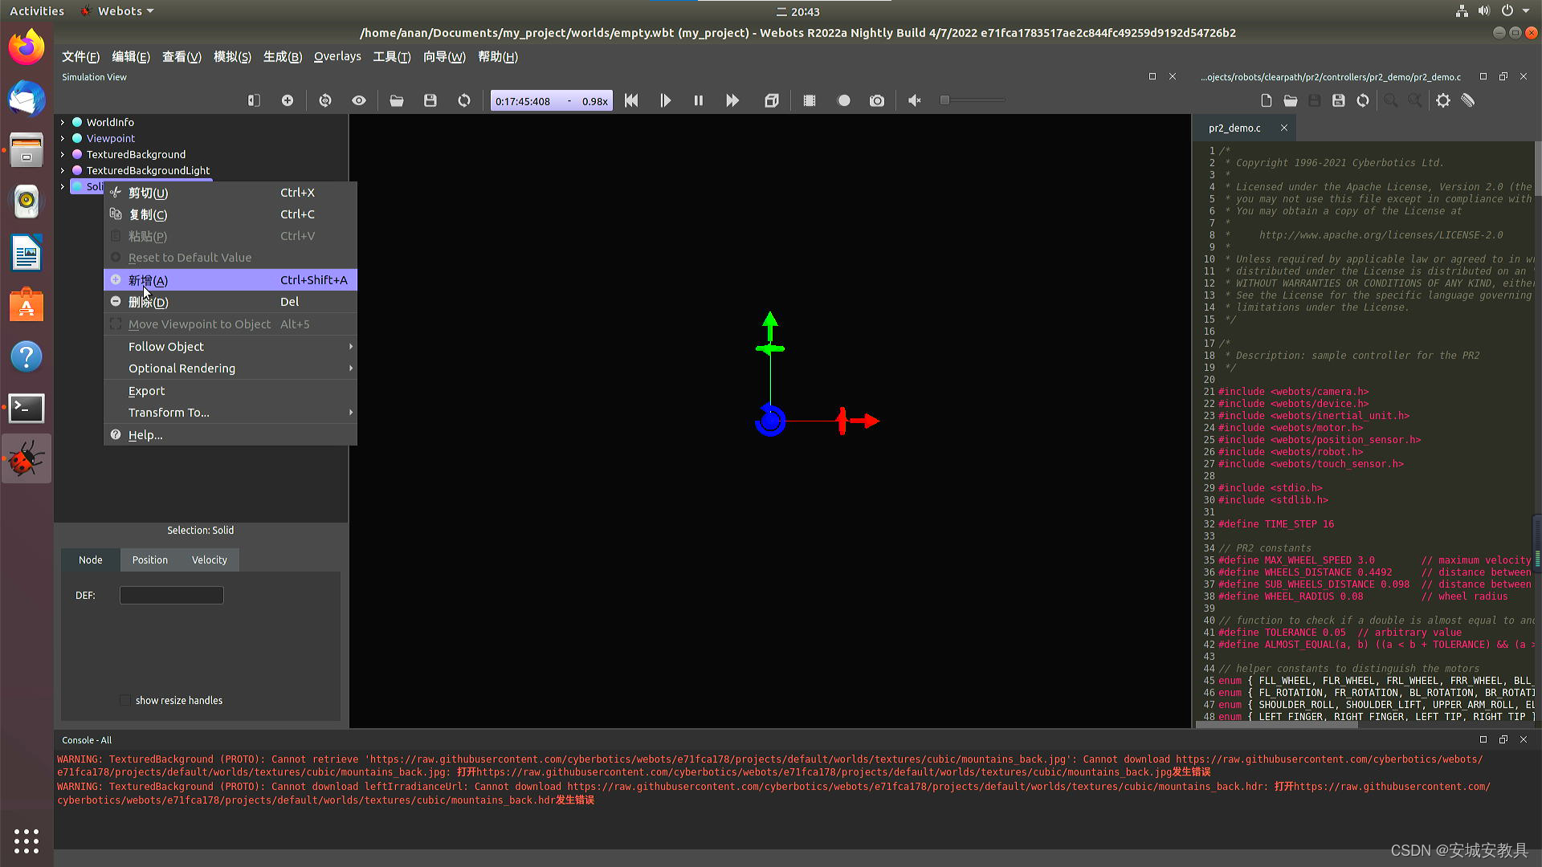Expand the TexturedBackground tree node

click(63, 154)
